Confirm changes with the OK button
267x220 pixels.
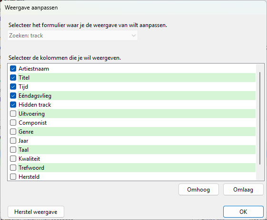click(243, 211)
